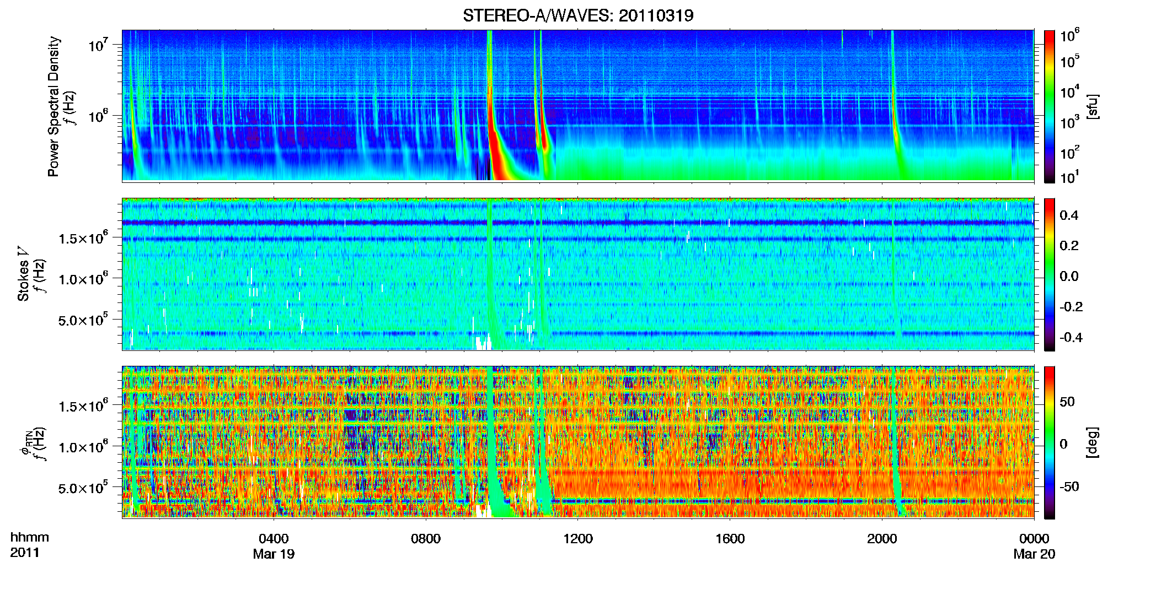Click the phi RTN degrees color bar
This screenshot has width=1156, height=595.
[1050, 442]
